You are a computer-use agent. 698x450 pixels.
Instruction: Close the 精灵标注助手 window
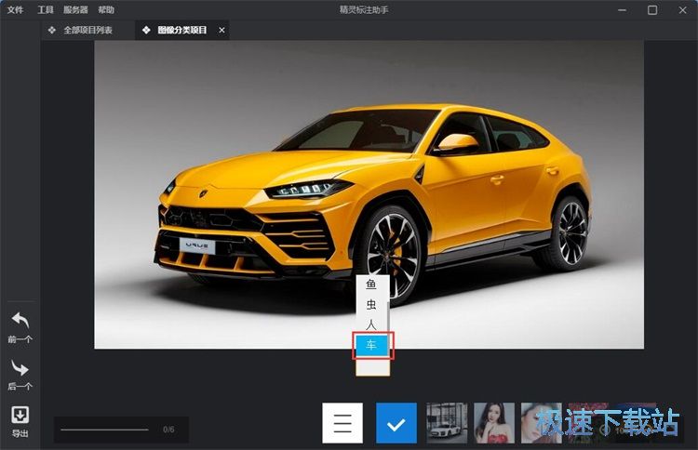682,10
